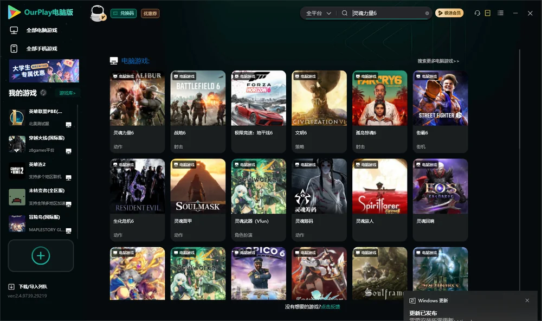Viewport: 542px width, 321px height.
Task: Close the Windows 更新 notification
Action: [527, 300]
